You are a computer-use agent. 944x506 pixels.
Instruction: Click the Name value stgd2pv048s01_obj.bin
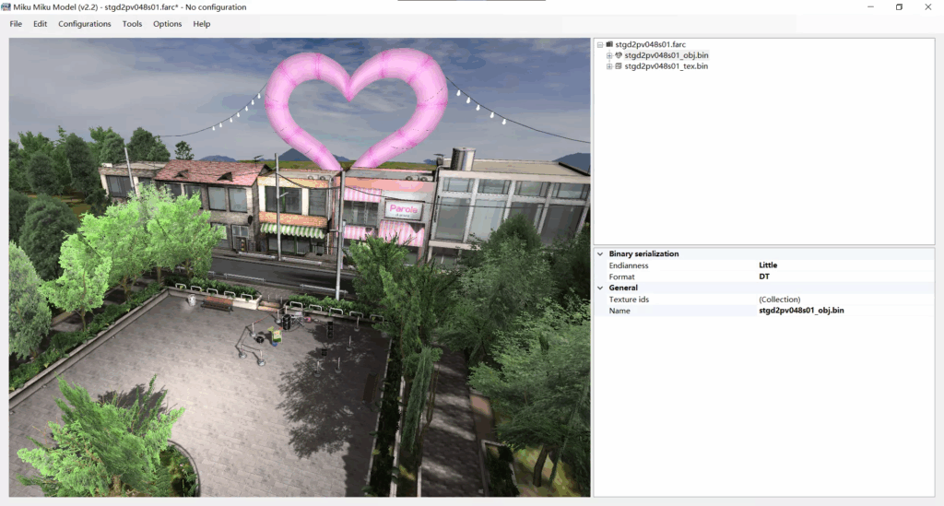tap(801, 311)
